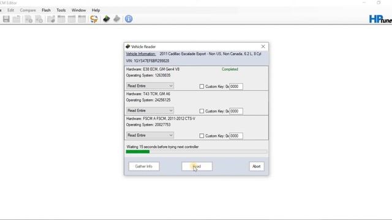Click the Read button
This screenshot has width=392, height=220.
click(197, 166)
